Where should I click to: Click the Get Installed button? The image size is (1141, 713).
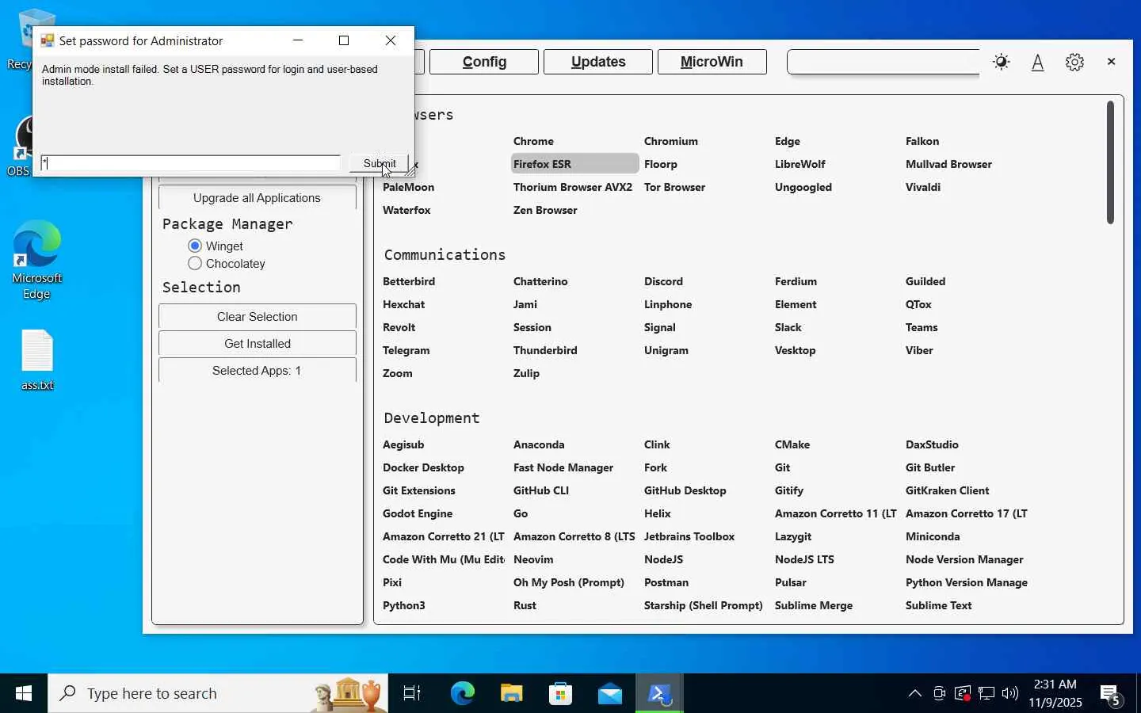click(258, 344)
